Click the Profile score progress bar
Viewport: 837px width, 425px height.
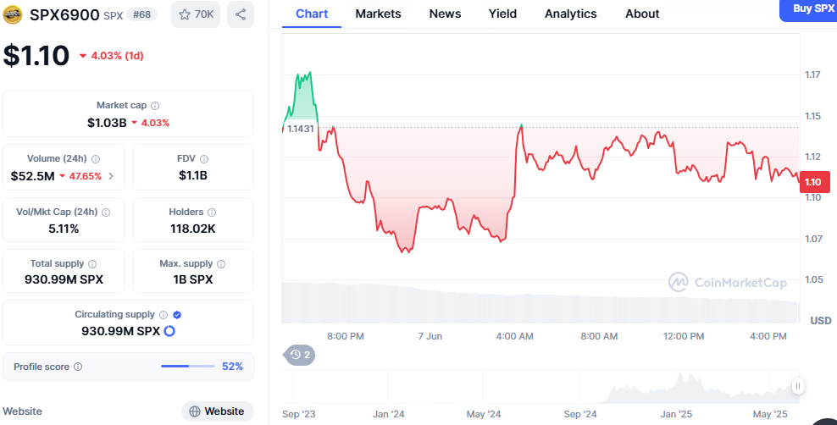click(188, 367)
